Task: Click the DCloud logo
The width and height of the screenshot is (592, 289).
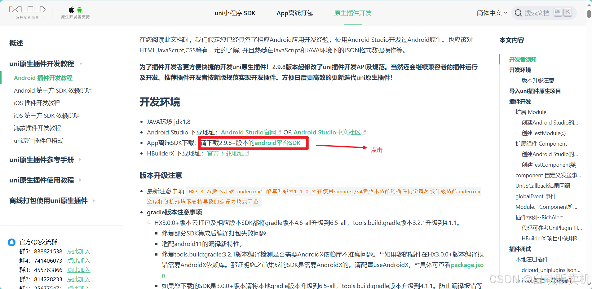Action: pyautogui.click(x=27, y=12)
